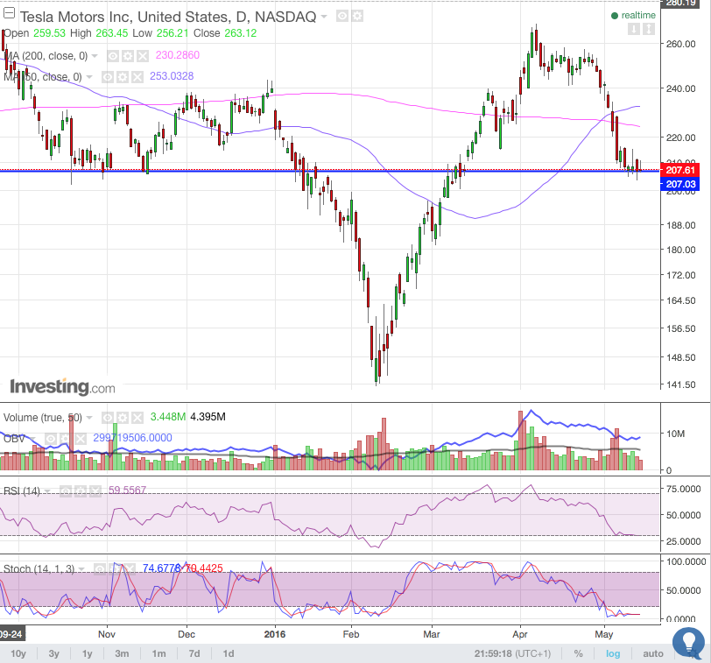Screen dimensions: 711x663
Task: Remove the Stoch indicator with X
Action: pyautogui.click(x=130, y=568)
